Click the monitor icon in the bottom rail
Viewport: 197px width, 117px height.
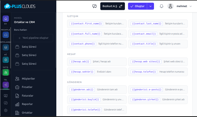click(x=6, y=96)
